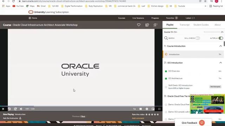225x126 pixels.
Task: Click the Skill Check: OCI Introduction status circle
Action: pyautogui.click(x=166, y=87)
